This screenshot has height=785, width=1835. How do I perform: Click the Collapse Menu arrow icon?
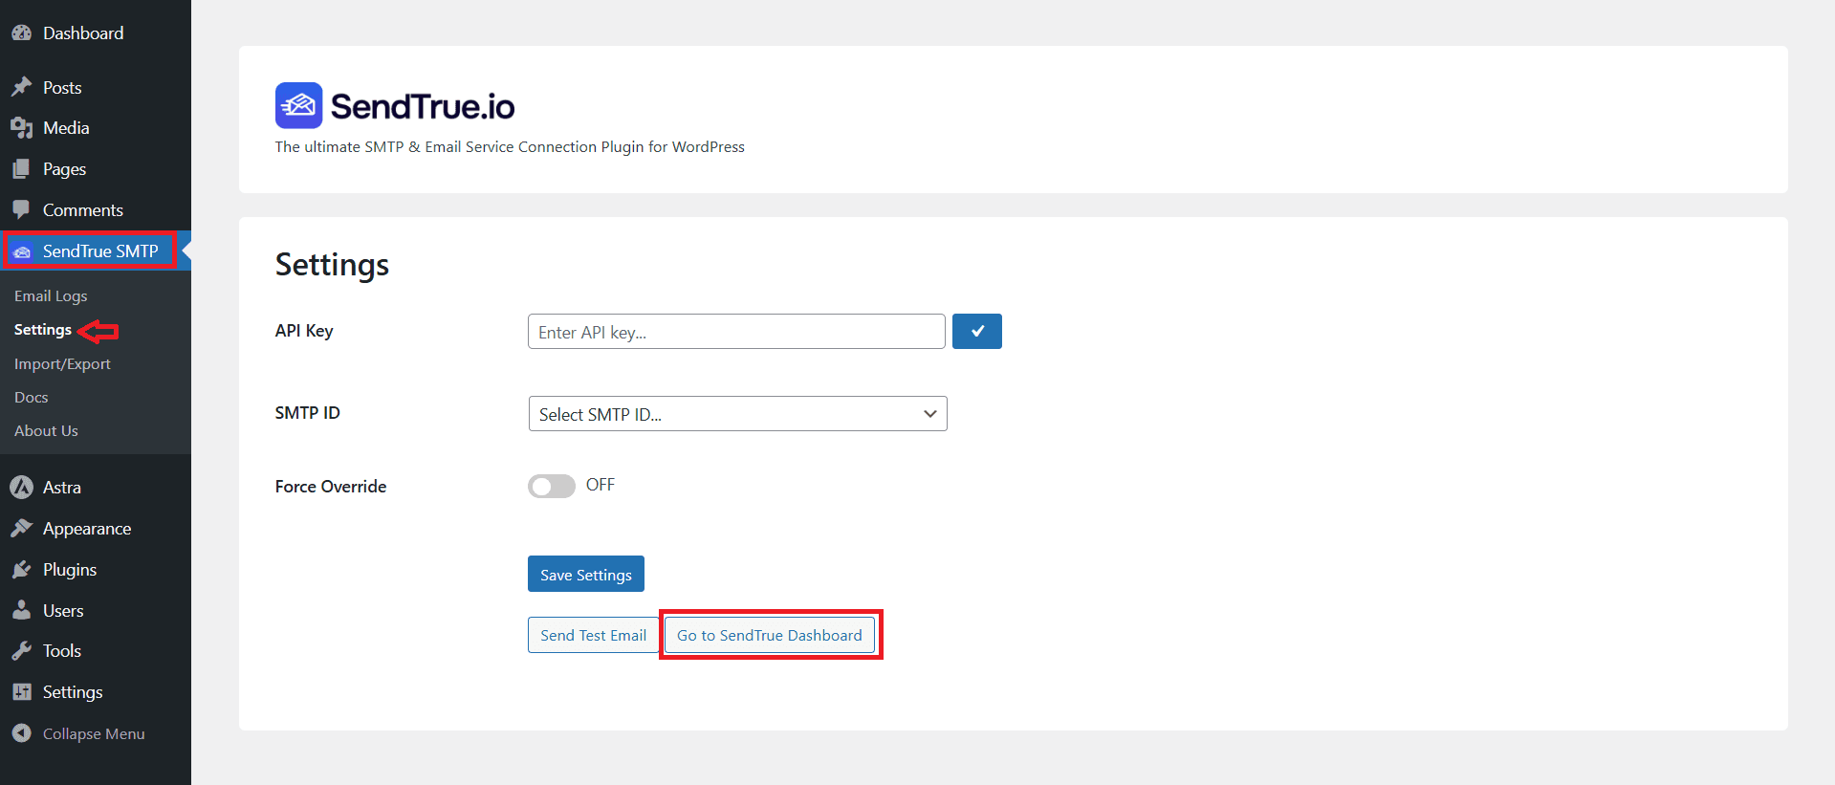tap(21, 733)
